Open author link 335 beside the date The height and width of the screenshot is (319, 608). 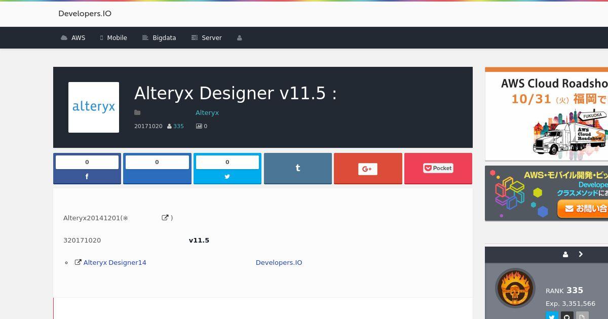click(x=178, y=126)
